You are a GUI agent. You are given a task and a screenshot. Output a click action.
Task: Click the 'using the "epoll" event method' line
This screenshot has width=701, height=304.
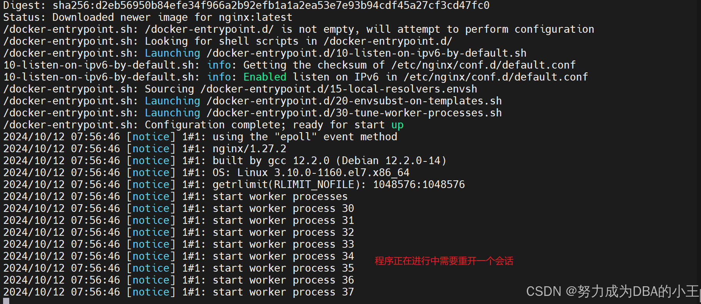200,137
